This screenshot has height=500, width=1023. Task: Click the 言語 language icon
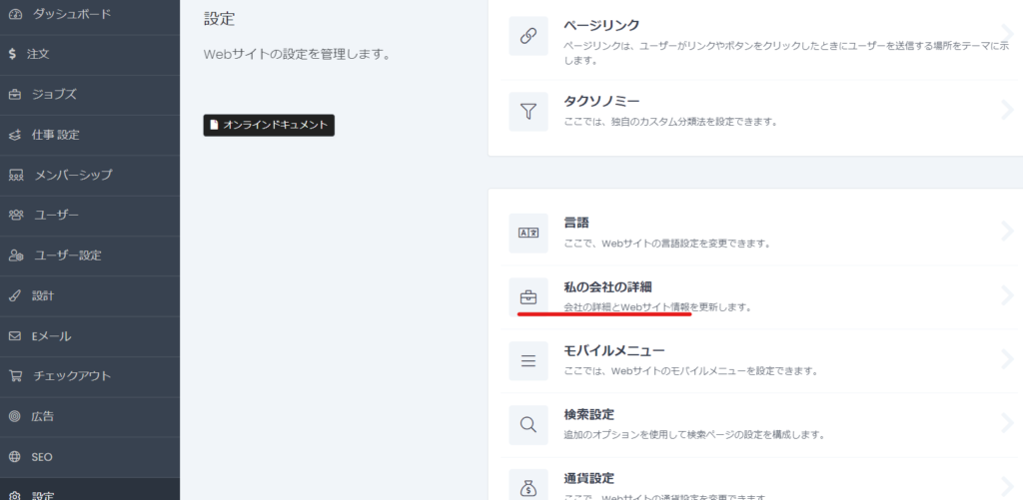pos(527,233)
